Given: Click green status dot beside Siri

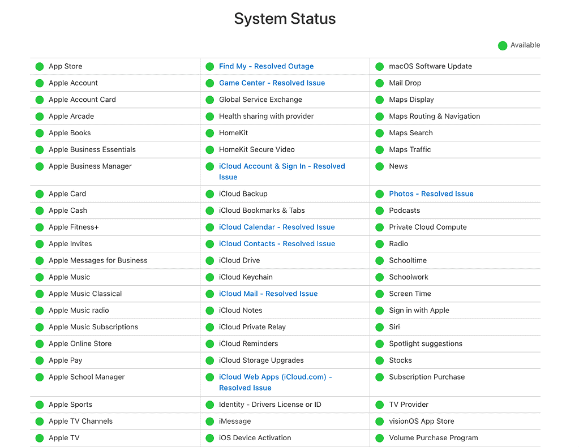Looking at the screenshot, I should 380,327.
